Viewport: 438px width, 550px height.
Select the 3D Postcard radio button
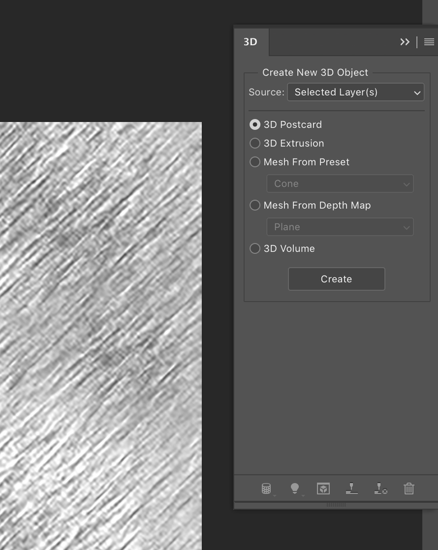[x=255, y=124]
